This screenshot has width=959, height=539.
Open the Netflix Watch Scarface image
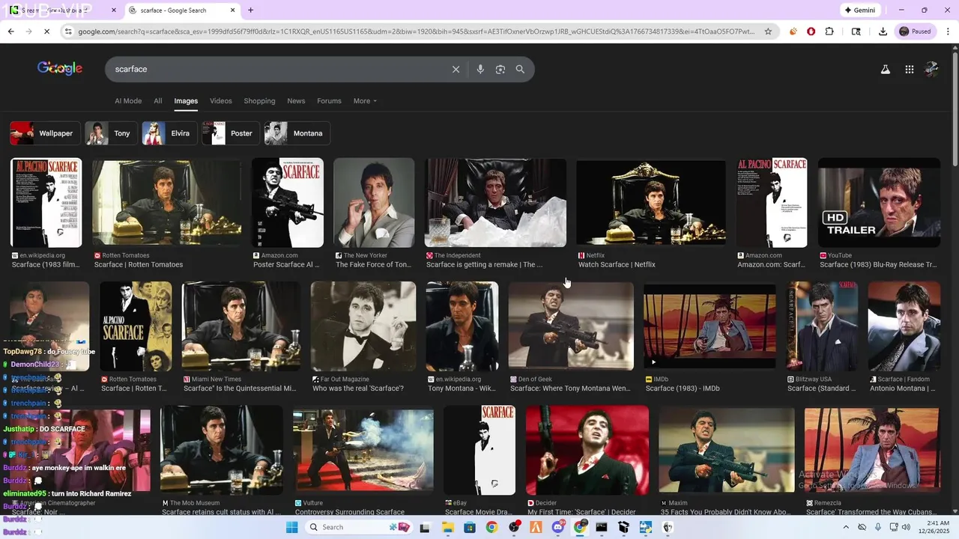click(651, 202)
